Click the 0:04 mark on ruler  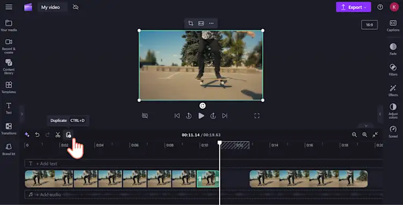pyautogui.click(x=100, y=145)
